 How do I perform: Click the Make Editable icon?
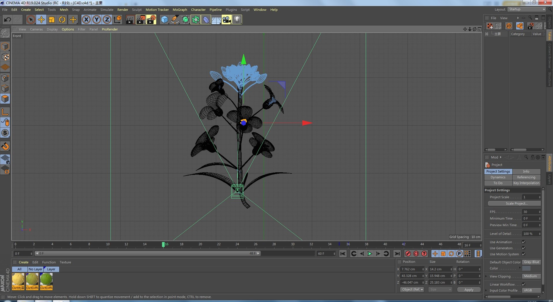(x=5, y=34)
